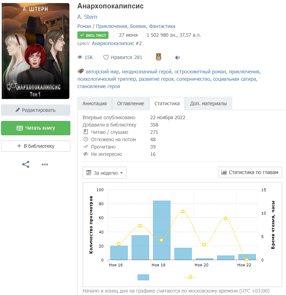Open the three-dots more options menu
Screen dimensions: 286x295
(x=45, y=164)
